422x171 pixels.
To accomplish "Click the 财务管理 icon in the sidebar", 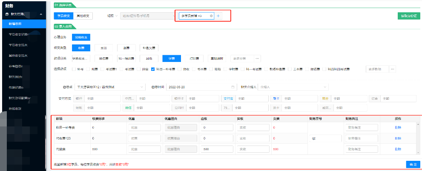I will [7, 14].
